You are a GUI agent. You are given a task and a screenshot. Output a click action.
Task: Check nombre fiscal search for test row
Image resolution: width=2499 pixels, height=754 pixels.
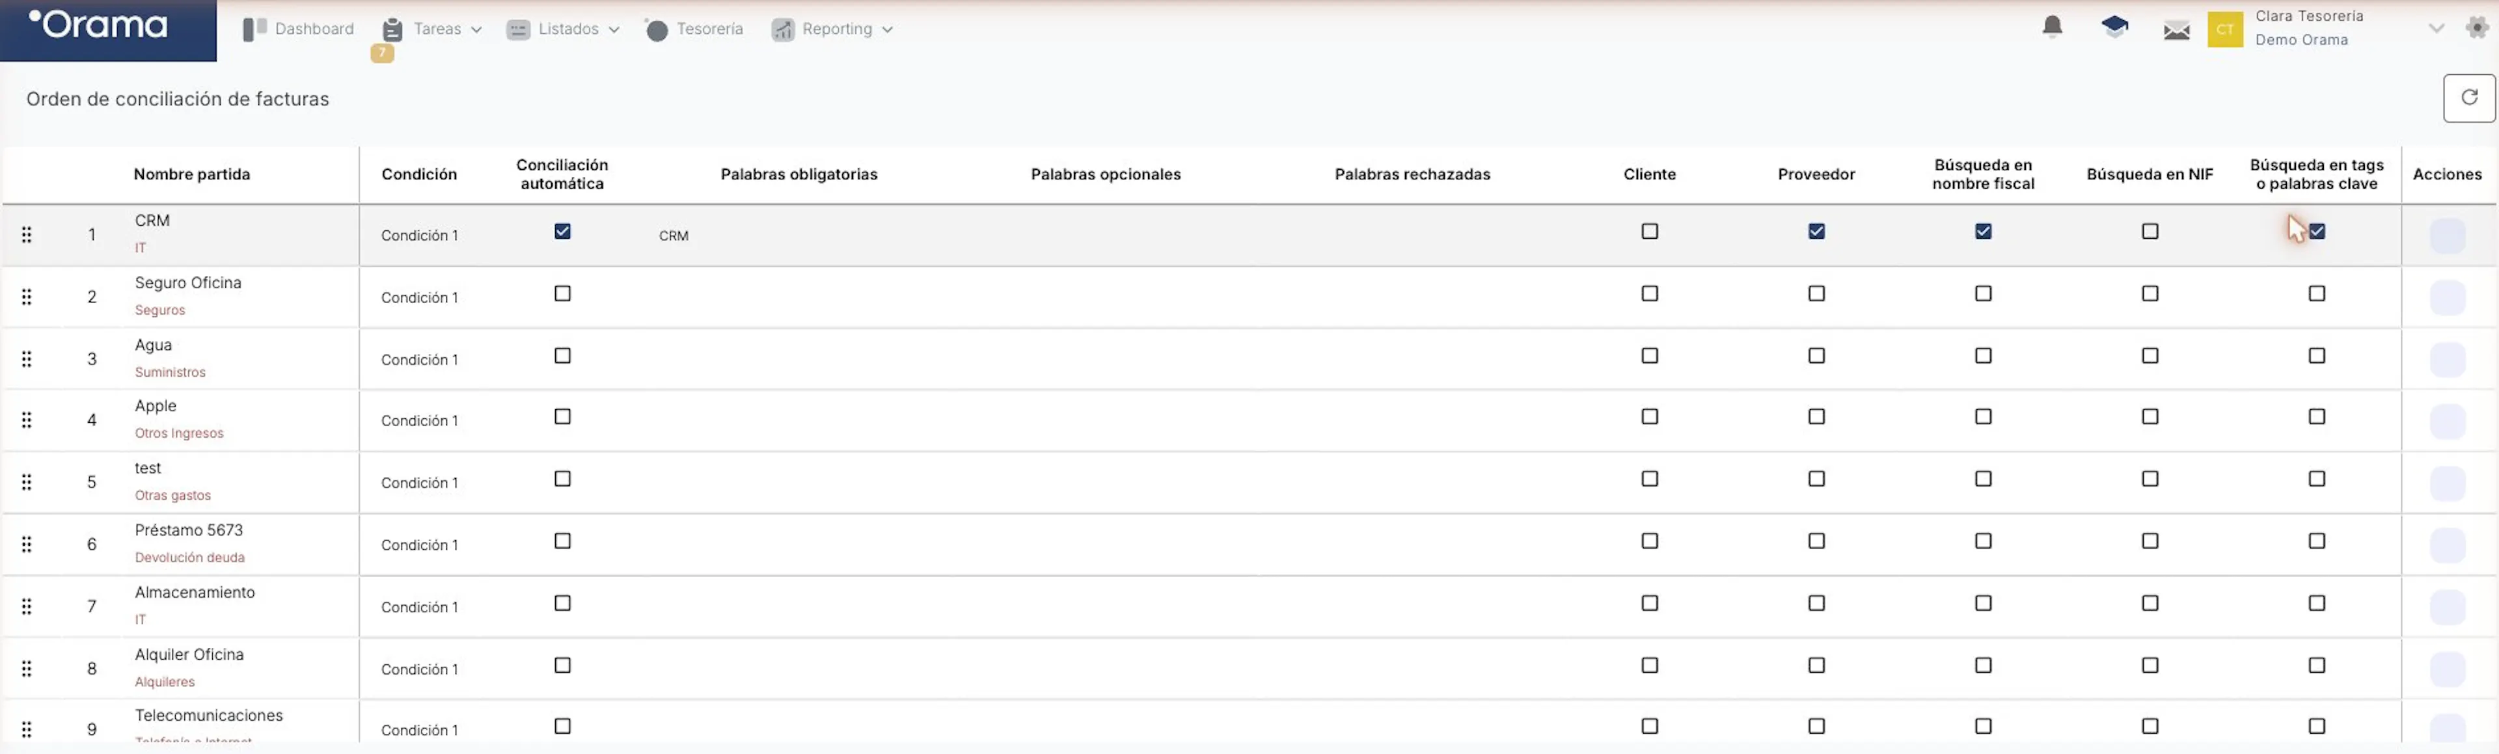coord(1983,478)
